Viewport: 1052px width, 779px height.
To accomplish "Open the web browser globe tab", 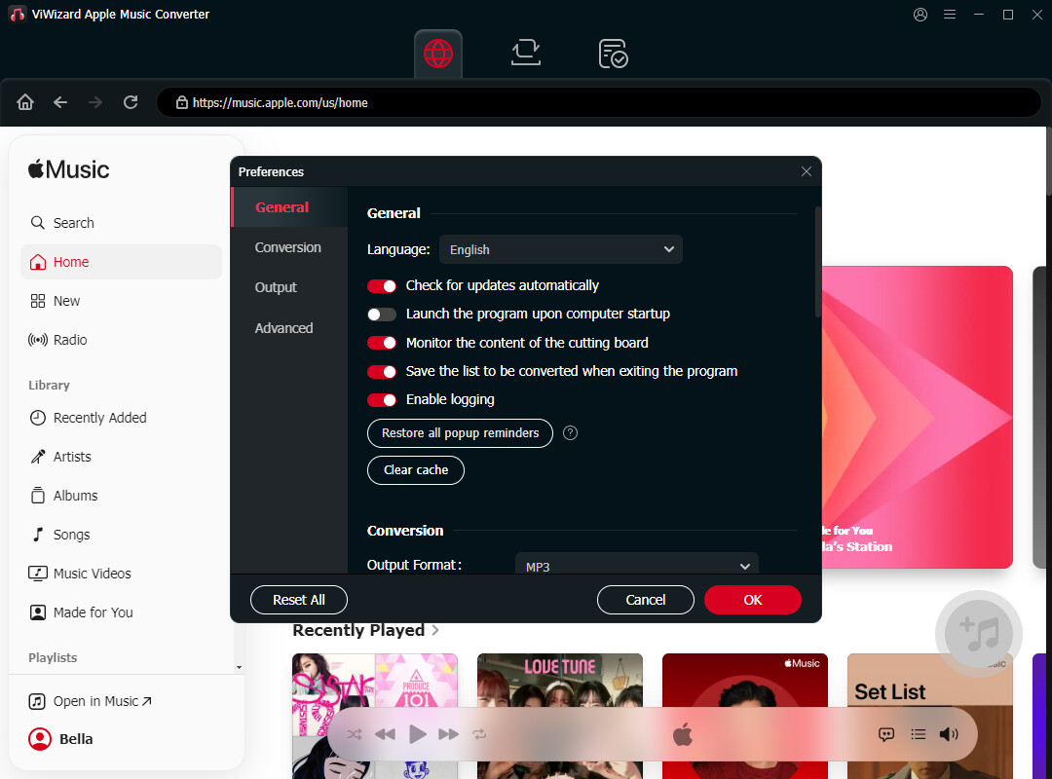I will [438, 54].
